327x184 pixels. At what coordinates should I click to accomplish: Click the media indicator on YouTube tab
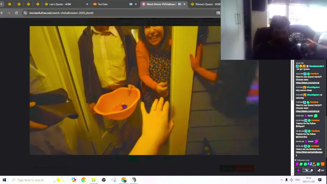click(x=131, y=4)
